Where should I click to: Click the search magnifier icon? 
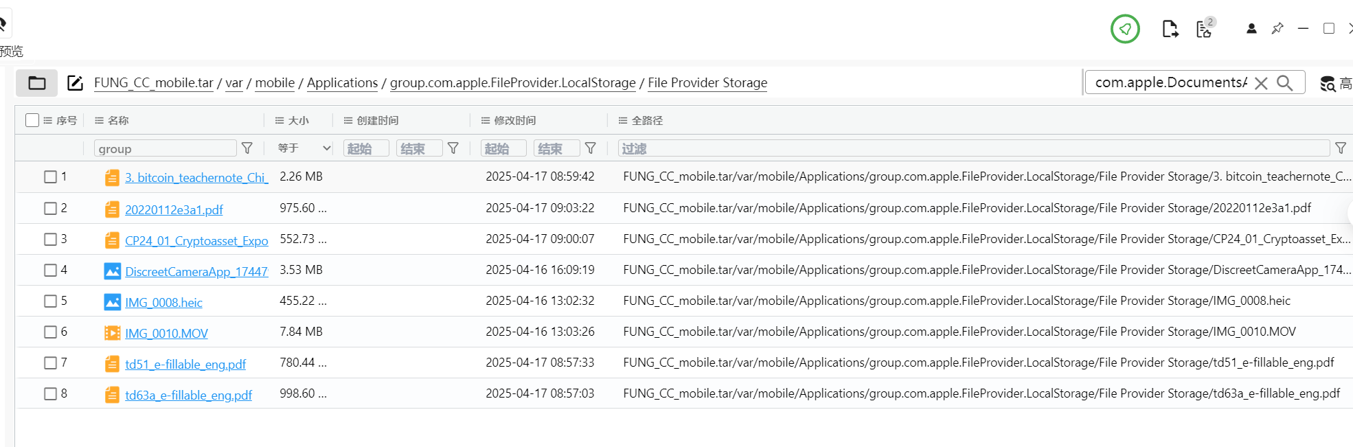1285,83
